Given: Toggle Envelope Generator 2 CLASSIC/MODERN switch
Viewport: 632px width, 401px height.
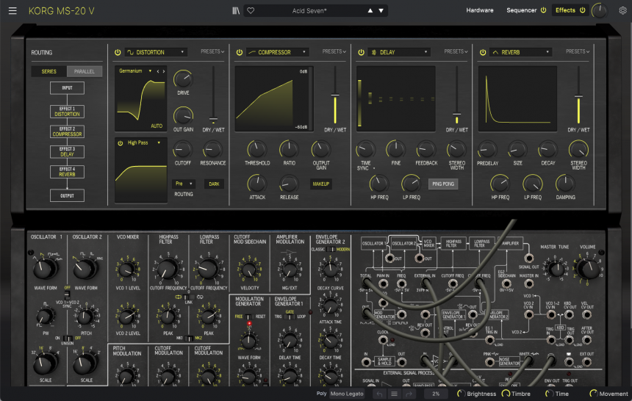Looking at the screenshot, I should (x=331, y=250).
